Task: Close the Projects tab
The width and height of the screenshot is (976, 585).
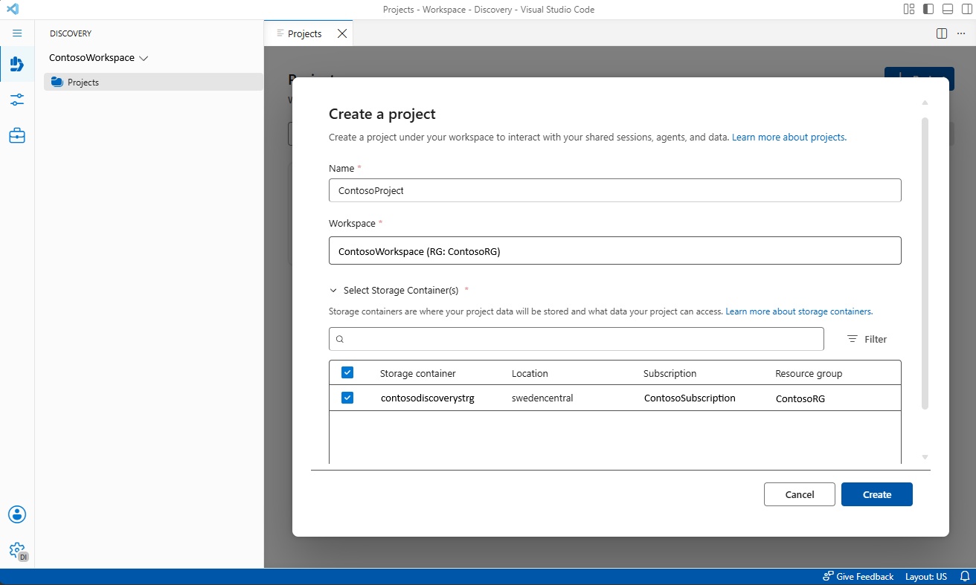Action: (342, 33)
